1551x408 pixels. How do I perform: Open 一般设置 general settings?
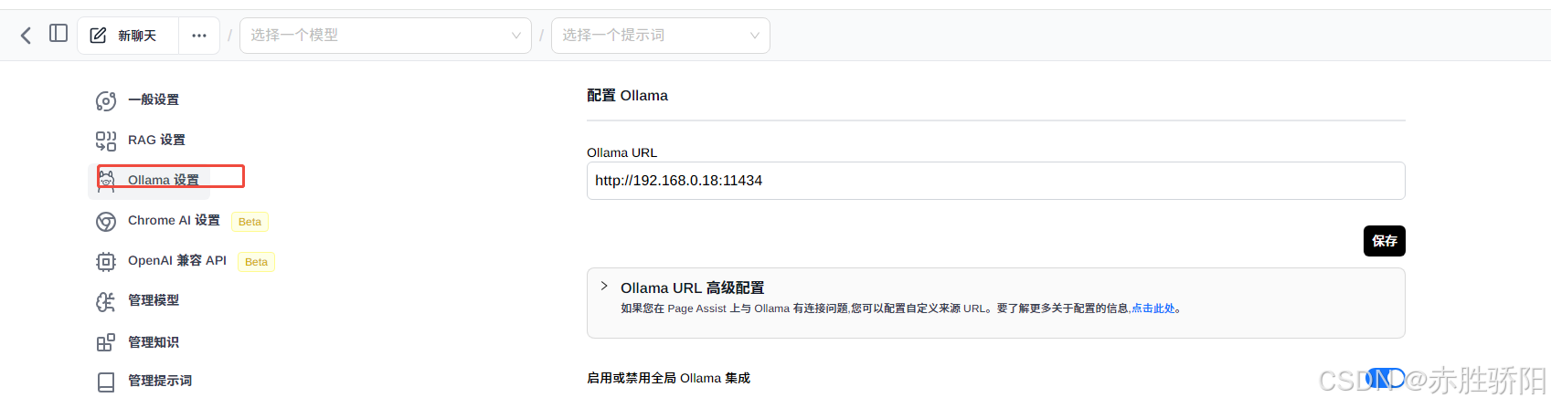[154, 99]
